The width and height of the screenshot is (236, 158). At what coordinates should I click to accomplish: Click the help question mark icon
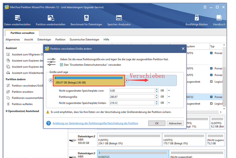point(49,123)
